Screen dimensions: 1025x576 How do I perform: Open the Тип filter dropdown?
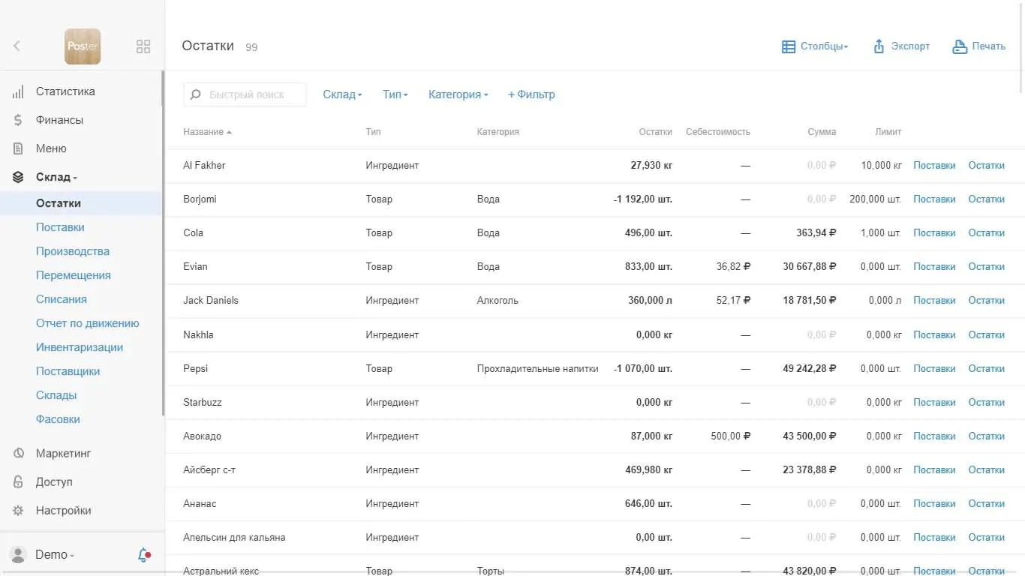coord(395,94)
